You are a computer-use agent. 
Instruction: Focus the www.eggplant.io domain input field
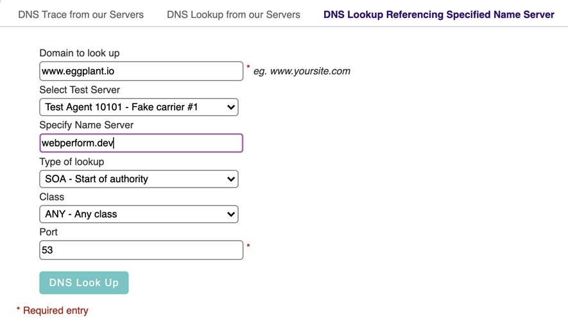pyautogui.click(x=141, y=71)
